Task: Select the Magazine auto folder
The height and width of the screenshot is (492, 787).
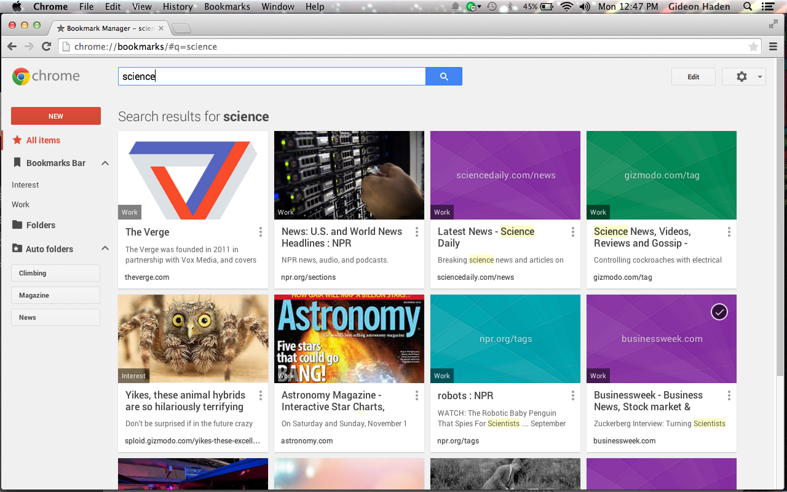Action: 55,295
